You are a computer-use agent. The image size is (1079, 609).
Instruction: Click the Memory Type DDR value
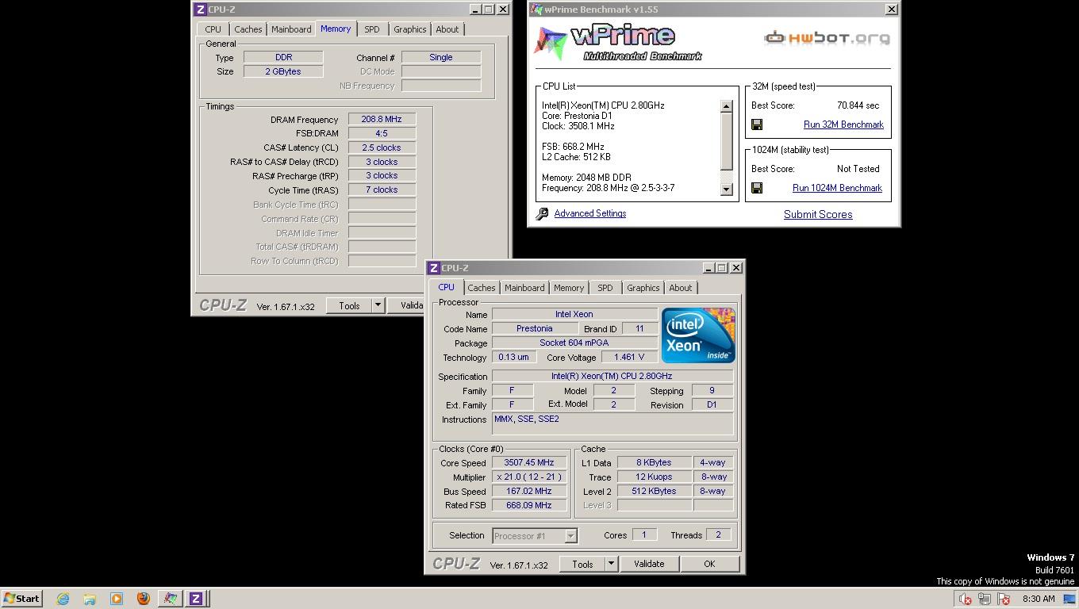(x=283, y=57)
